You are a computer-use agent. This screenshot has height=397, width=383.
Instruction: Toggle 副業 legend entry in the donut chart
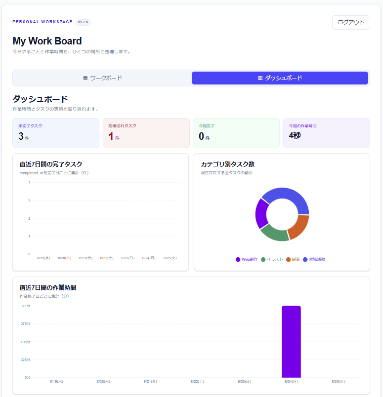tap(293, 259)
